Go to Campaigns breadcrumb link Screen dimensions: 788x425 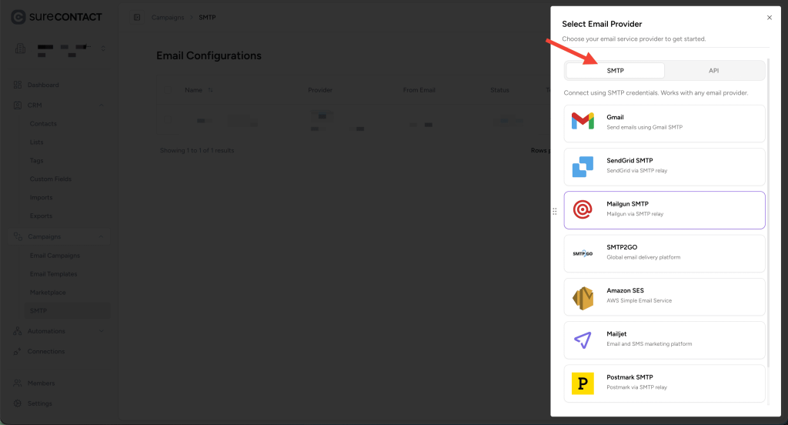point(167,17)
